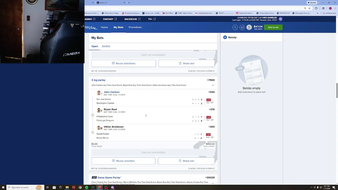Open the CASINO external link
This screenshot has width=338, height=190.
click(x=90, y=19)
